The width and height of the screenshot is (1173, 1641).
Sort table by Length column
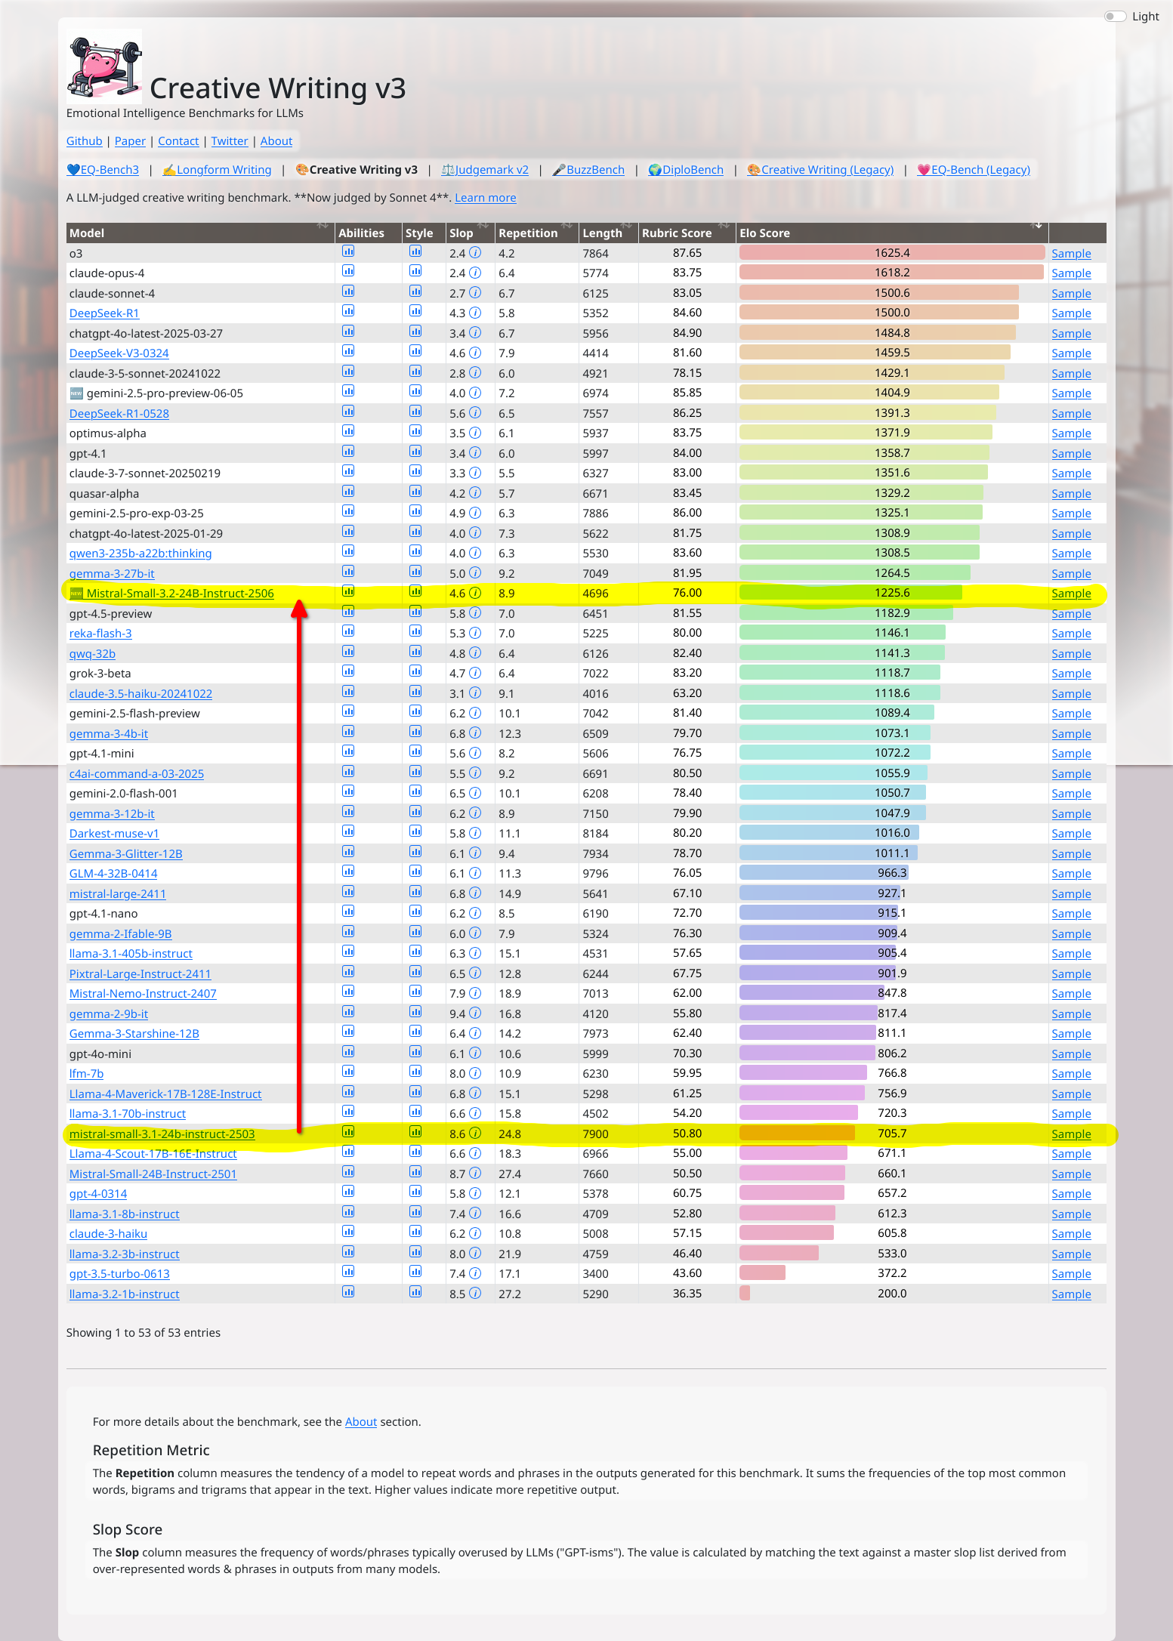(x=608, y=233)
